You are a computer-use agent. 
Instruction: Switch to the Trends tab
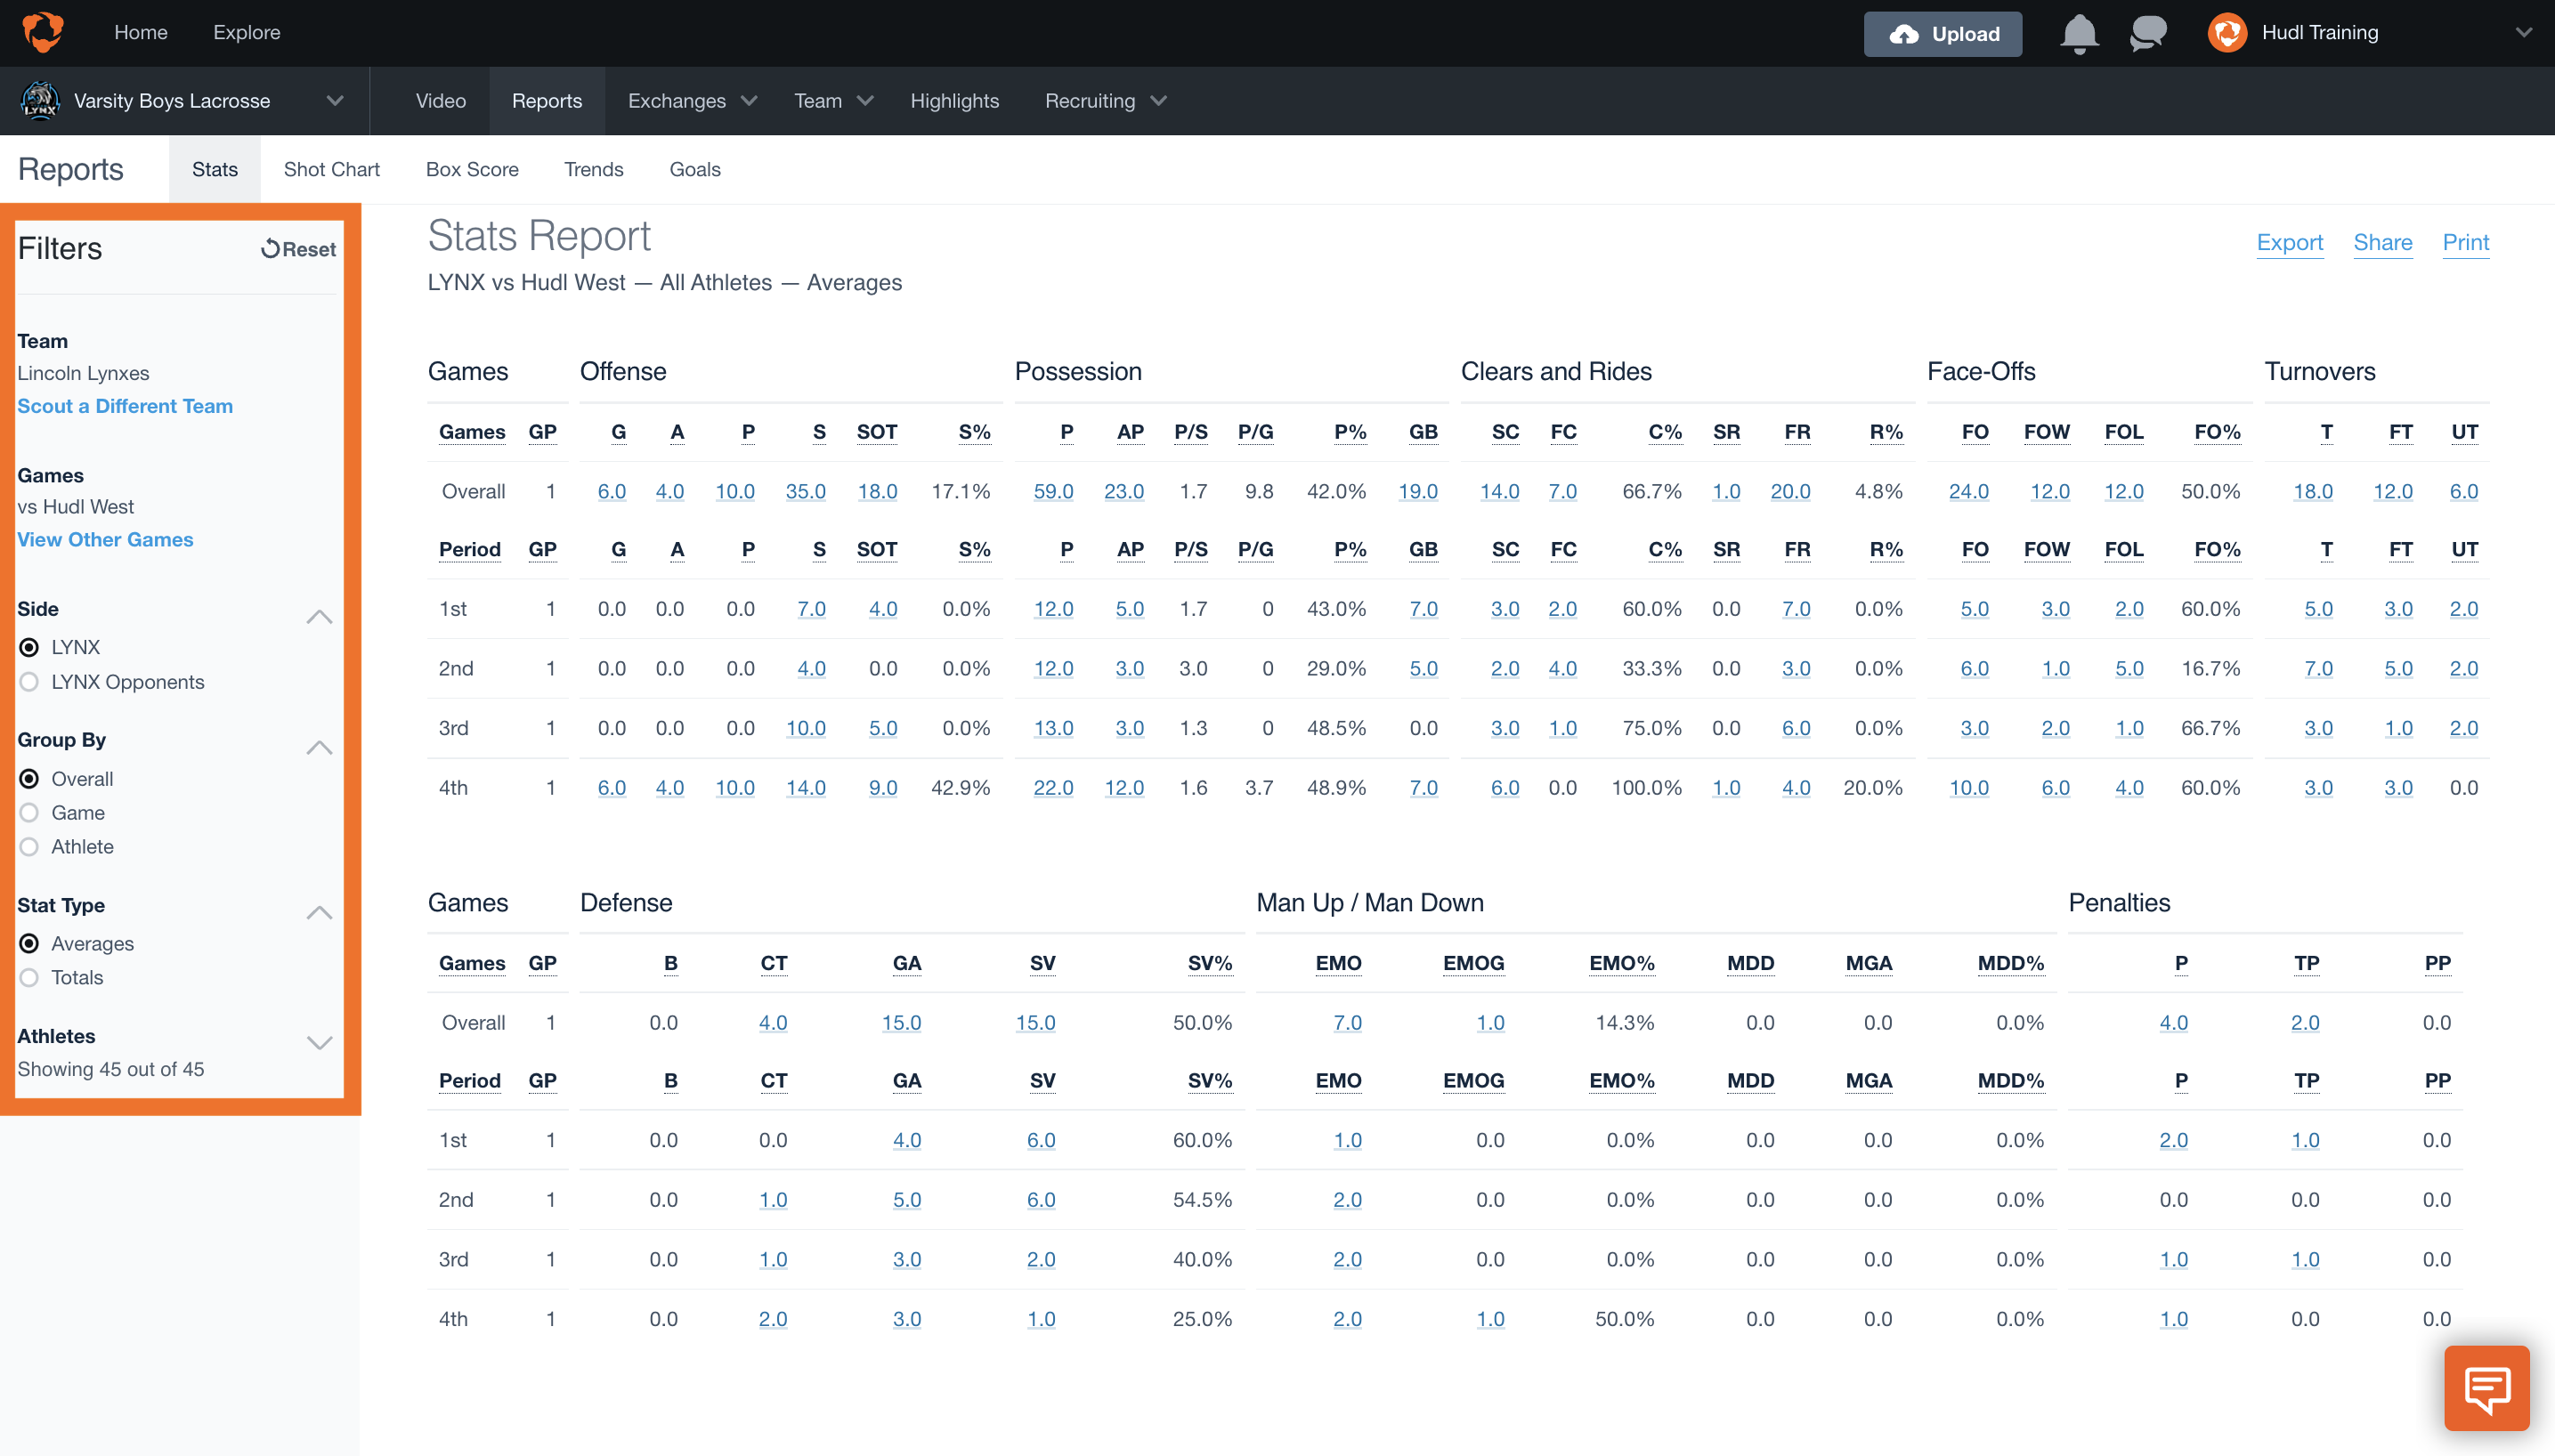(594, 169)
